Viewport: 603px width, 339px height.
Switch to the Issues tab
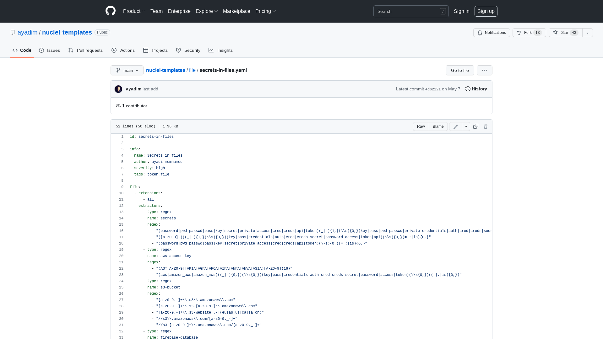50,50
